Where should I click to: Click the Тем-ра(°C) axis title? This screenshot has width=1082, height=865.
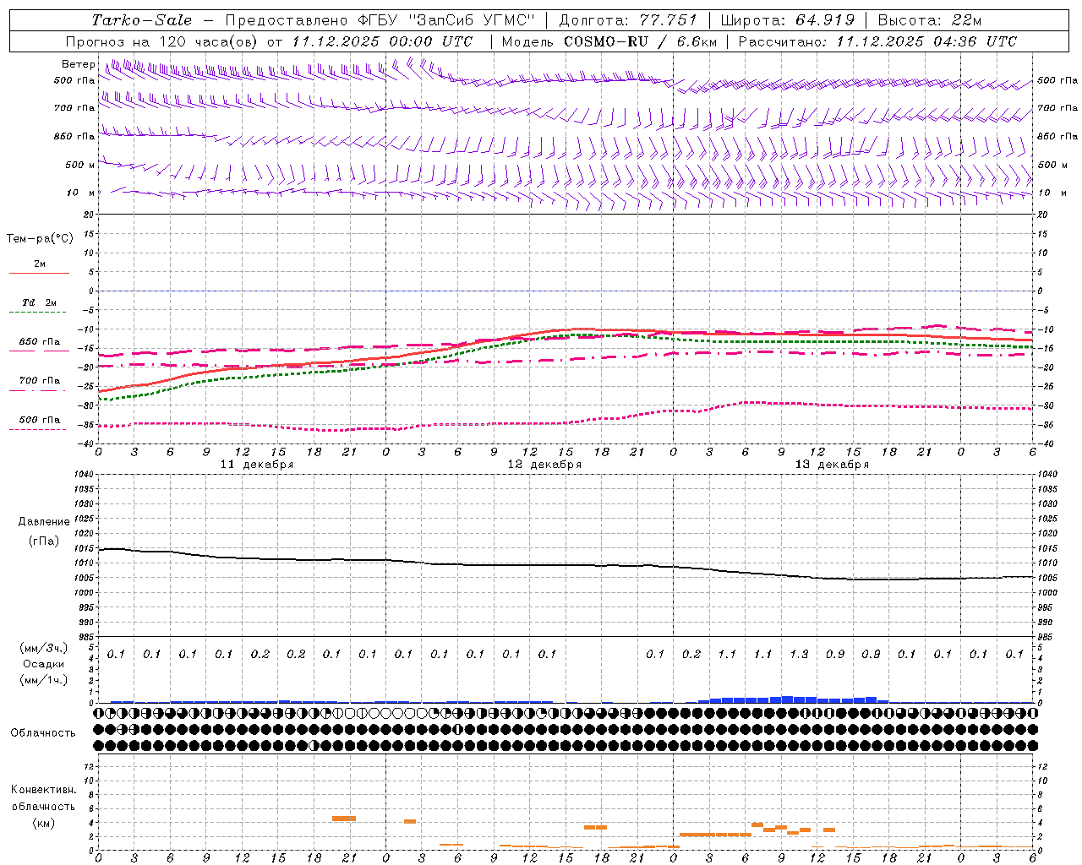click(40, 238)
